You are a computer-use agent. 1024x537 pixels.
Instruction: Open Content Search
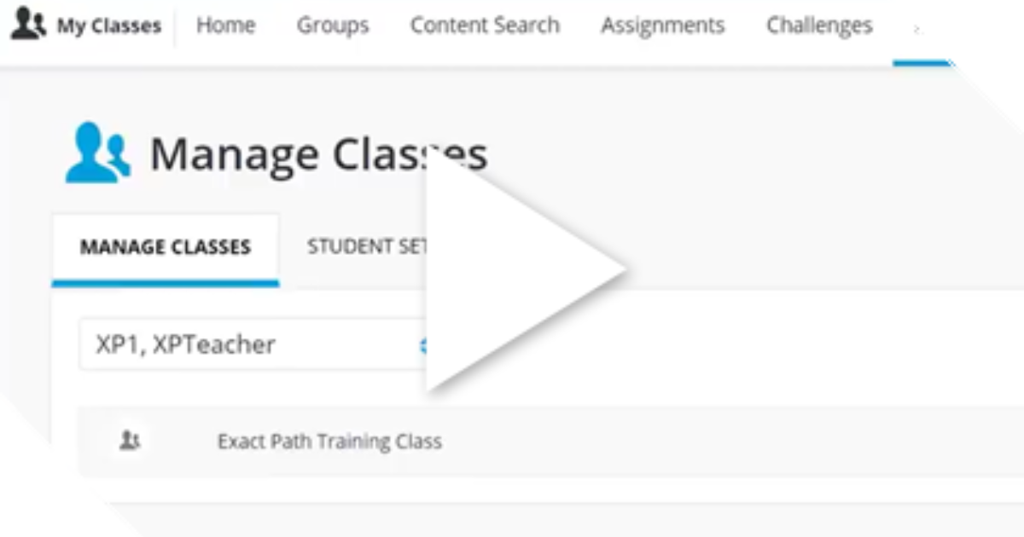pyautogui.click(x=484, y=26)
